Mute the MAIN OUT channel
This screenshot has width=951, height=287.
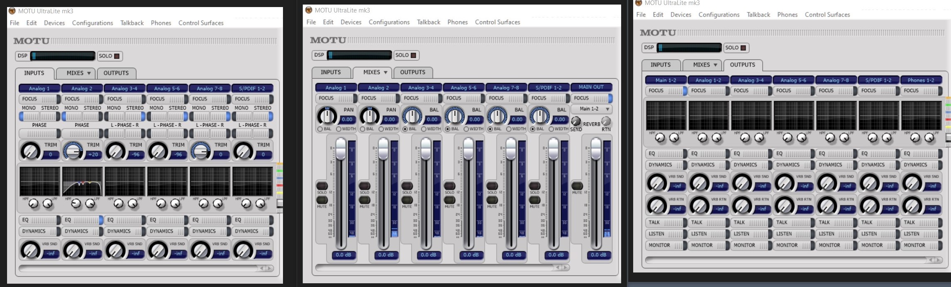[x=577, y=186]
